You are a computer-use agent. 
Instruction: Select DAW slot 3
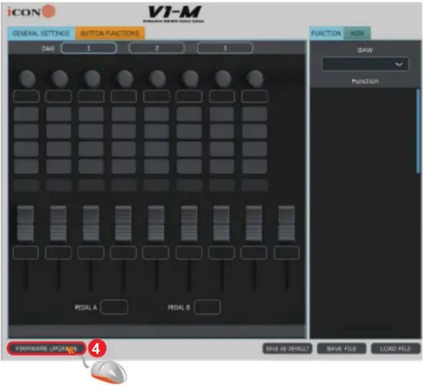pos(225,48)
